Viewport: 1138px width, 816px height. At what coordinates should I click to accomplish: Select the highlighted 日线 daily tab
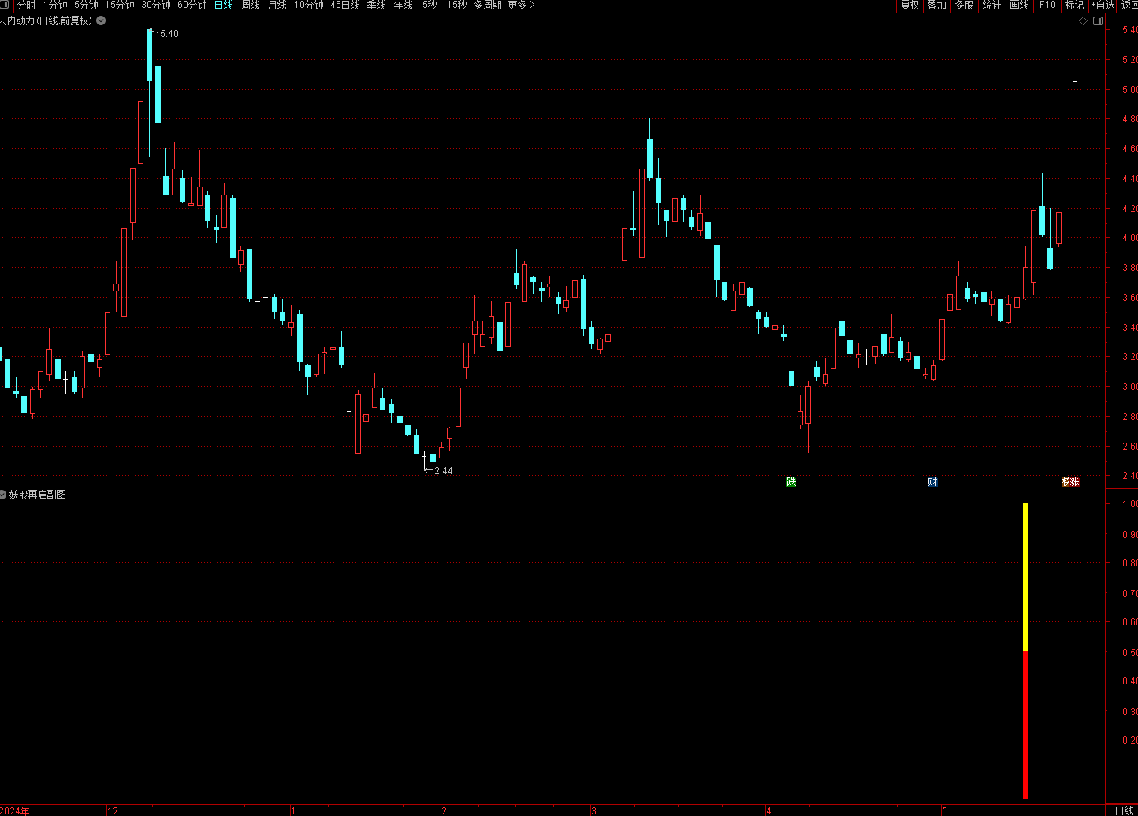click(224, 6)
